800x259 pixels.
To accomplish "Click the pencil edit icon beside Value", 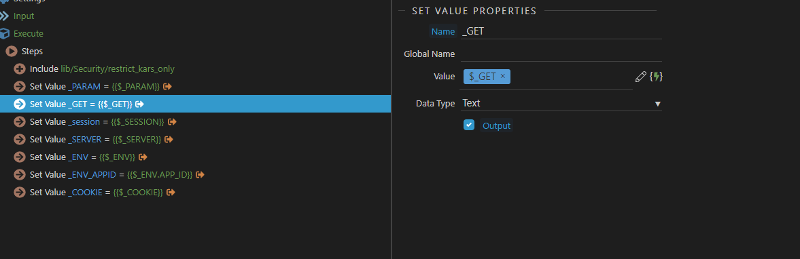I will pos(641,77).
